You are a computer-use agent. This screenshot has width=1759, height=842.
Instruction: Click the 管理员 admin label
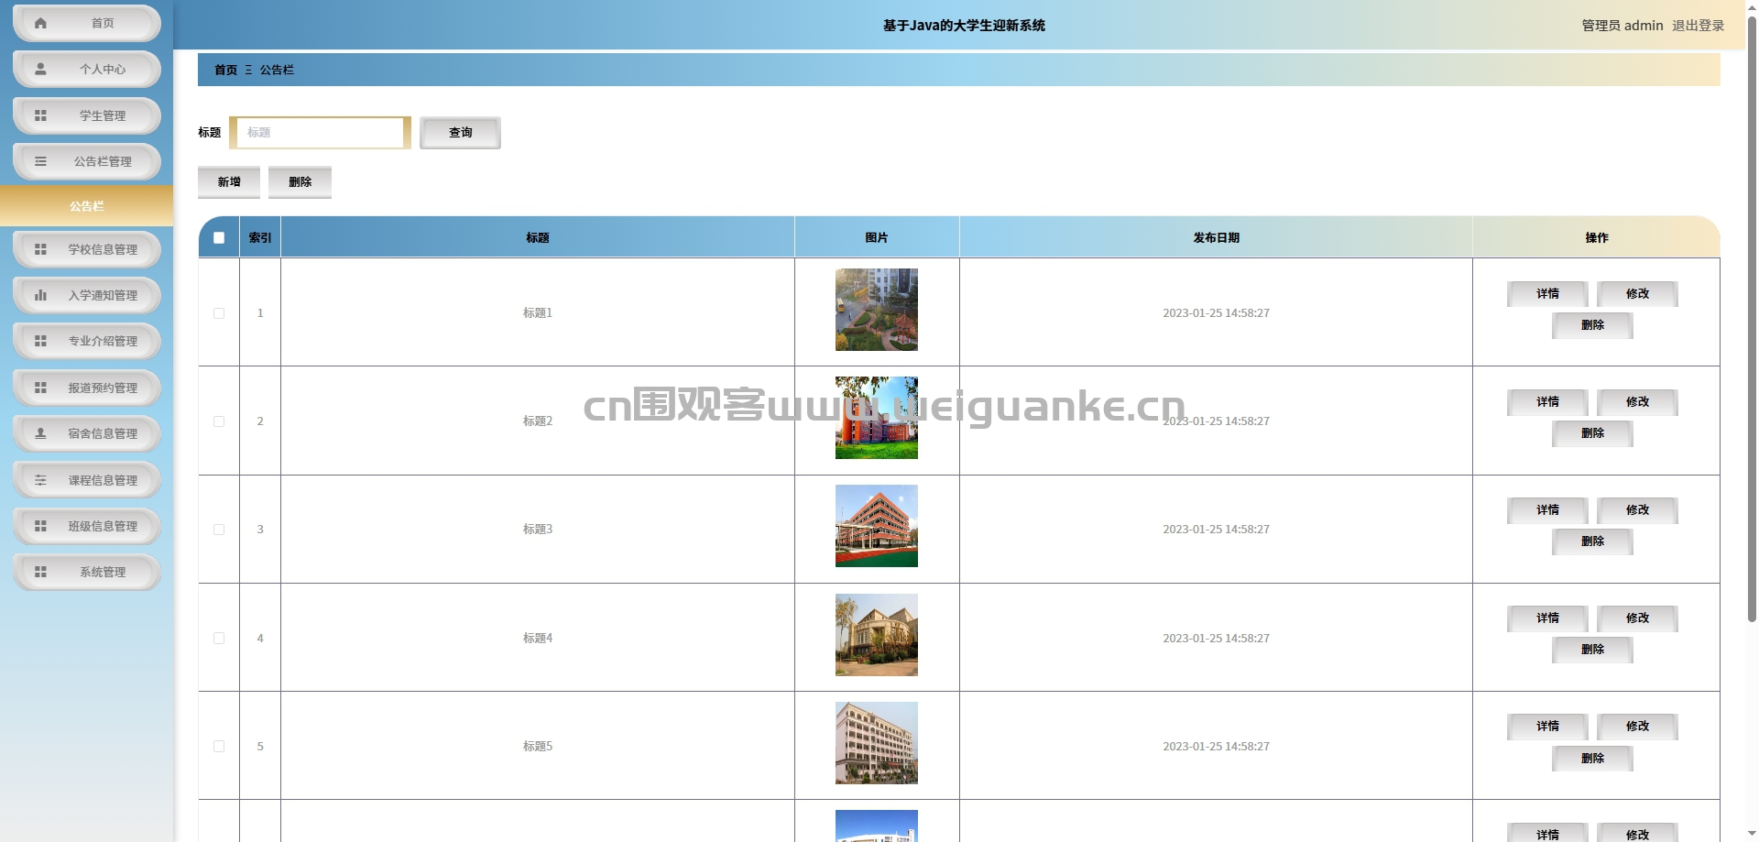pos(1622,26)
